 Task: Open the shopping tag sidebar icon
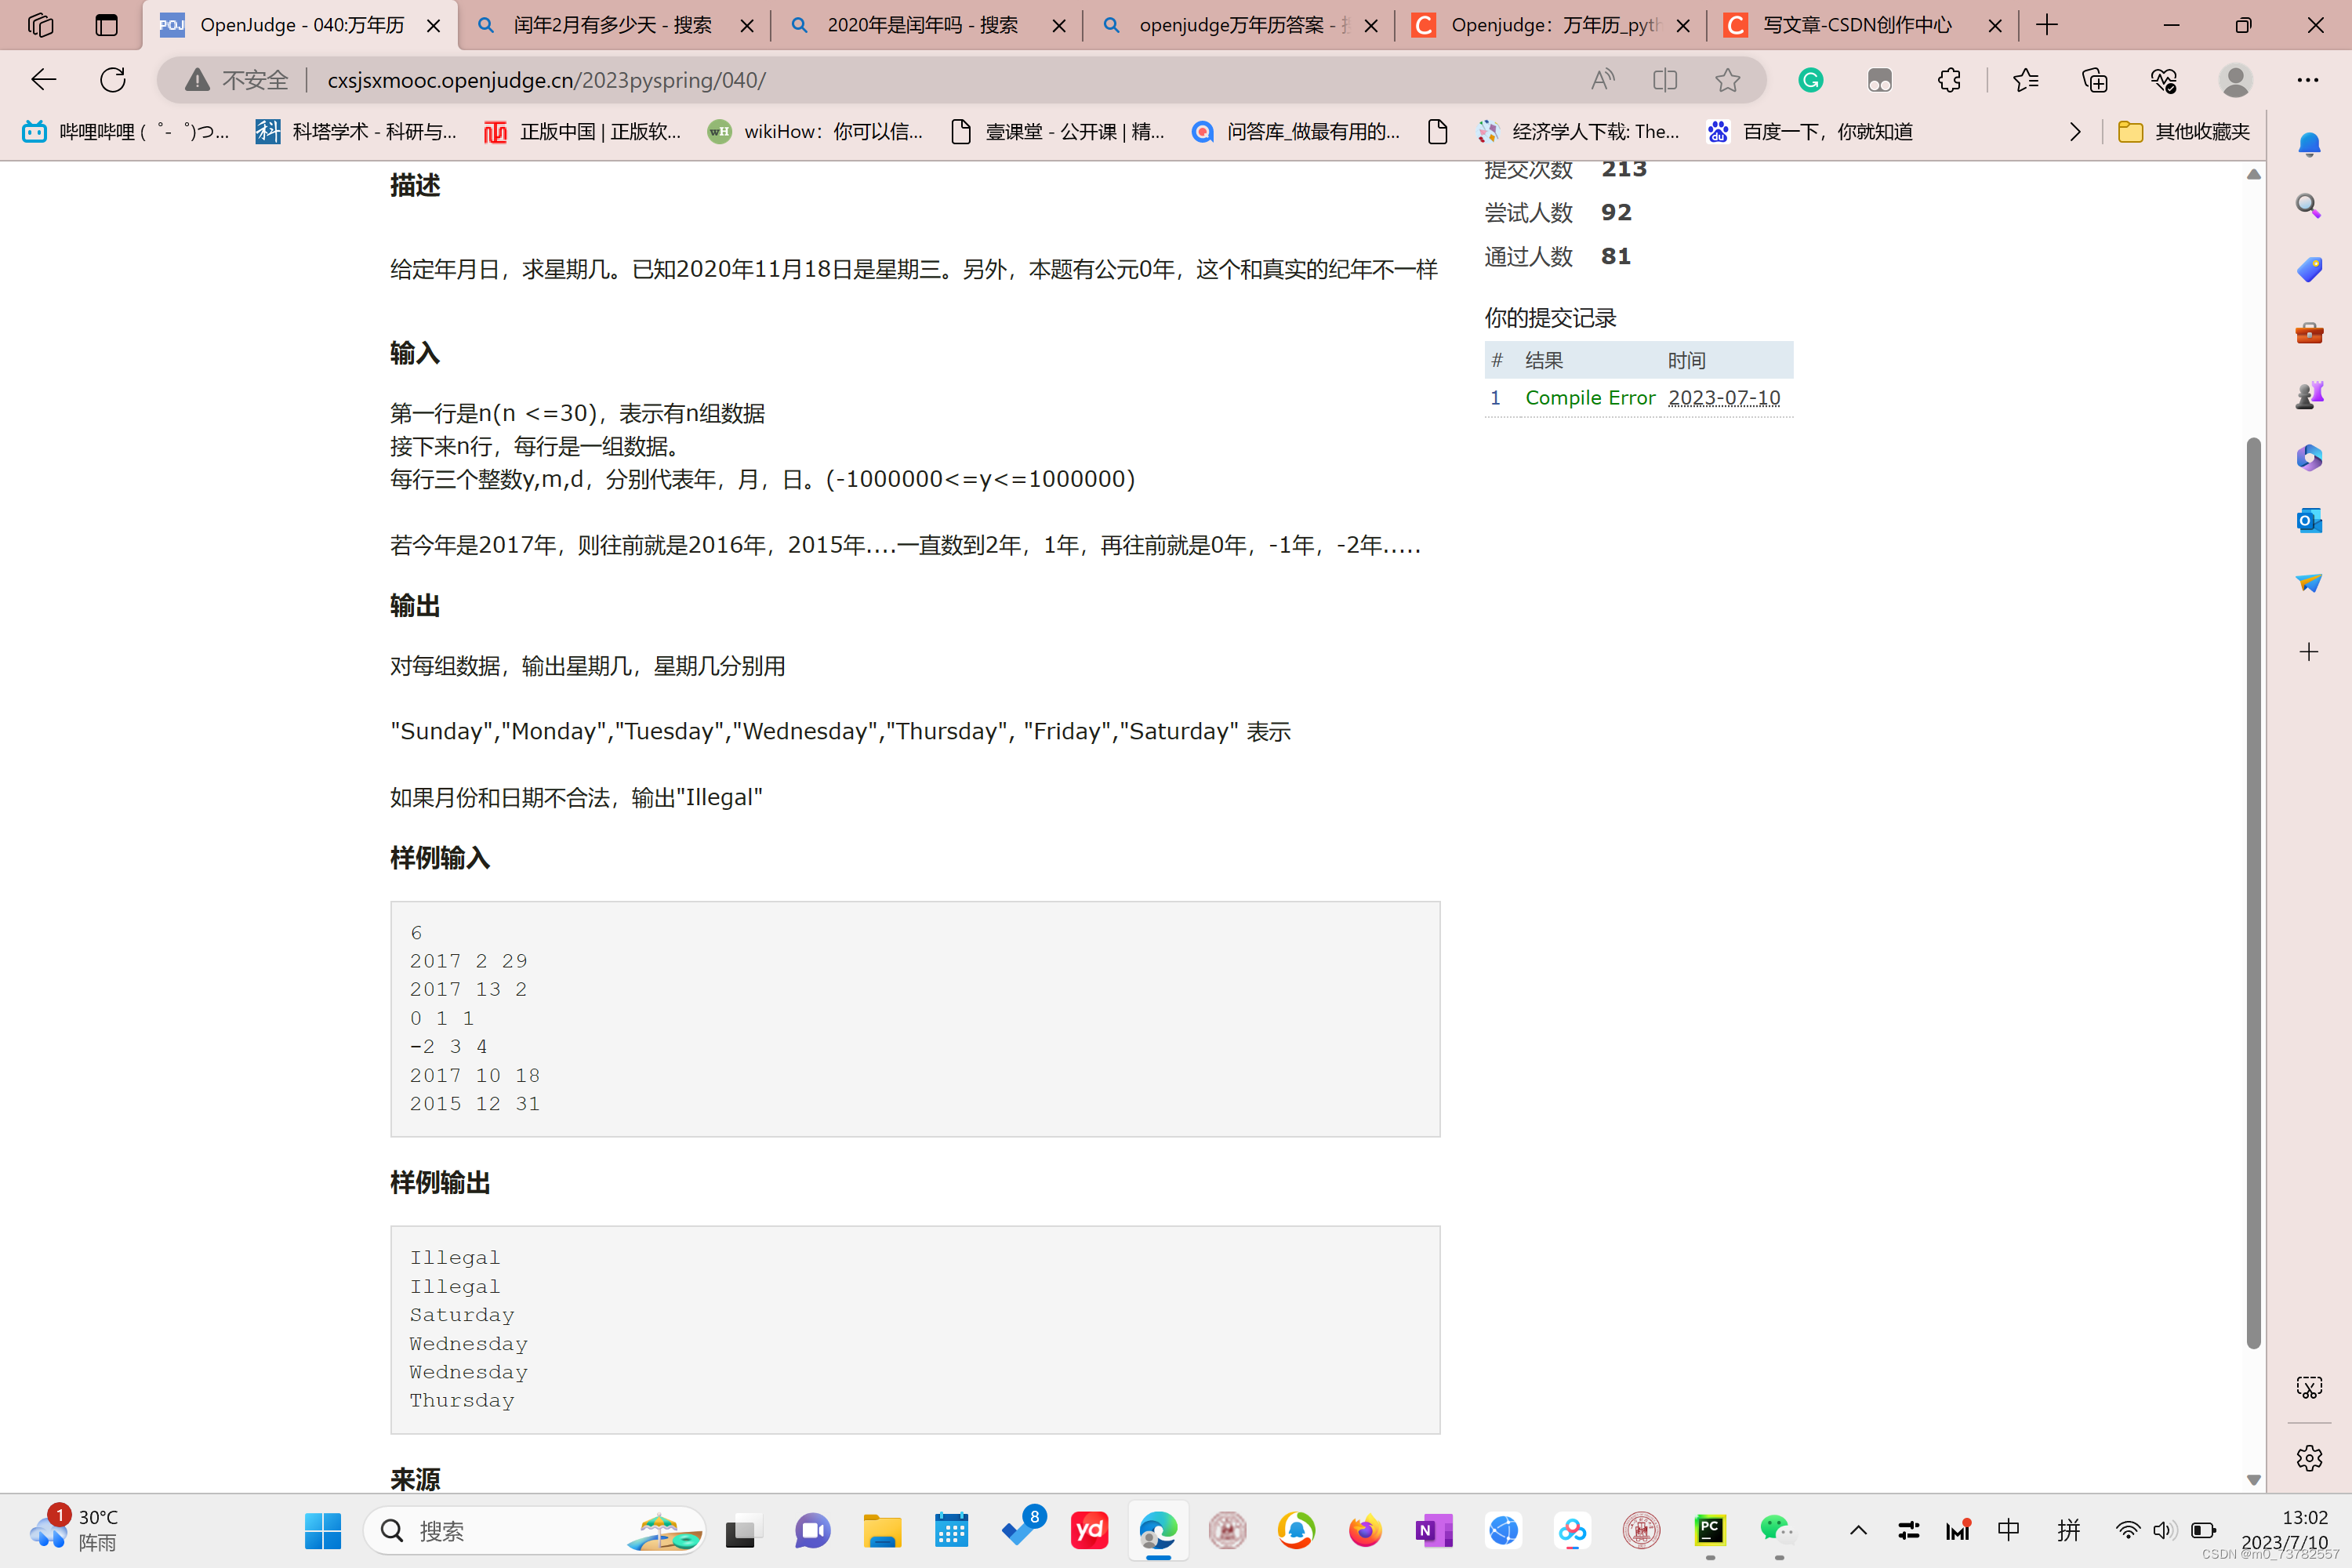2308,269
